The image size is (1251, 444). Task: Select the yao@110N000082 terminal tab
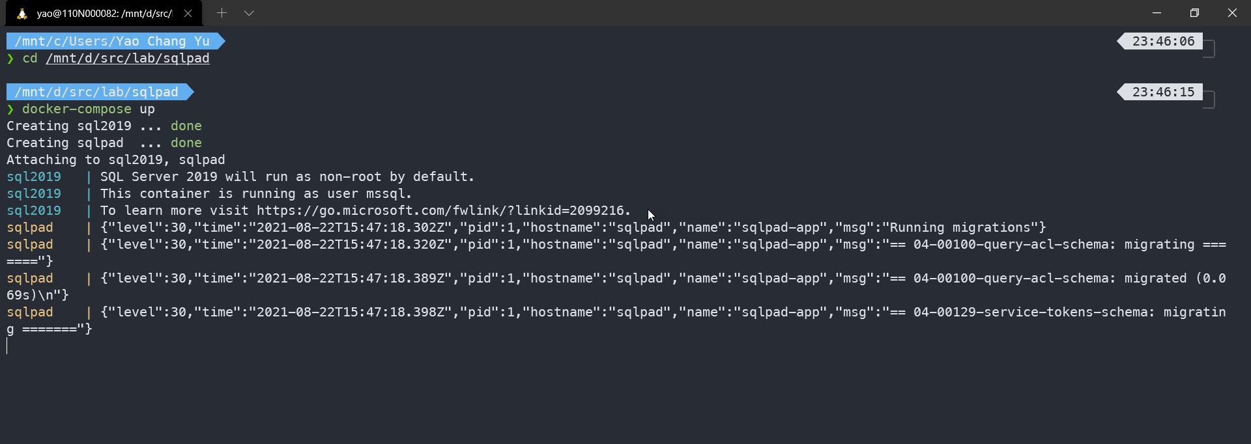pyautogui.click(x=104, y=13)
